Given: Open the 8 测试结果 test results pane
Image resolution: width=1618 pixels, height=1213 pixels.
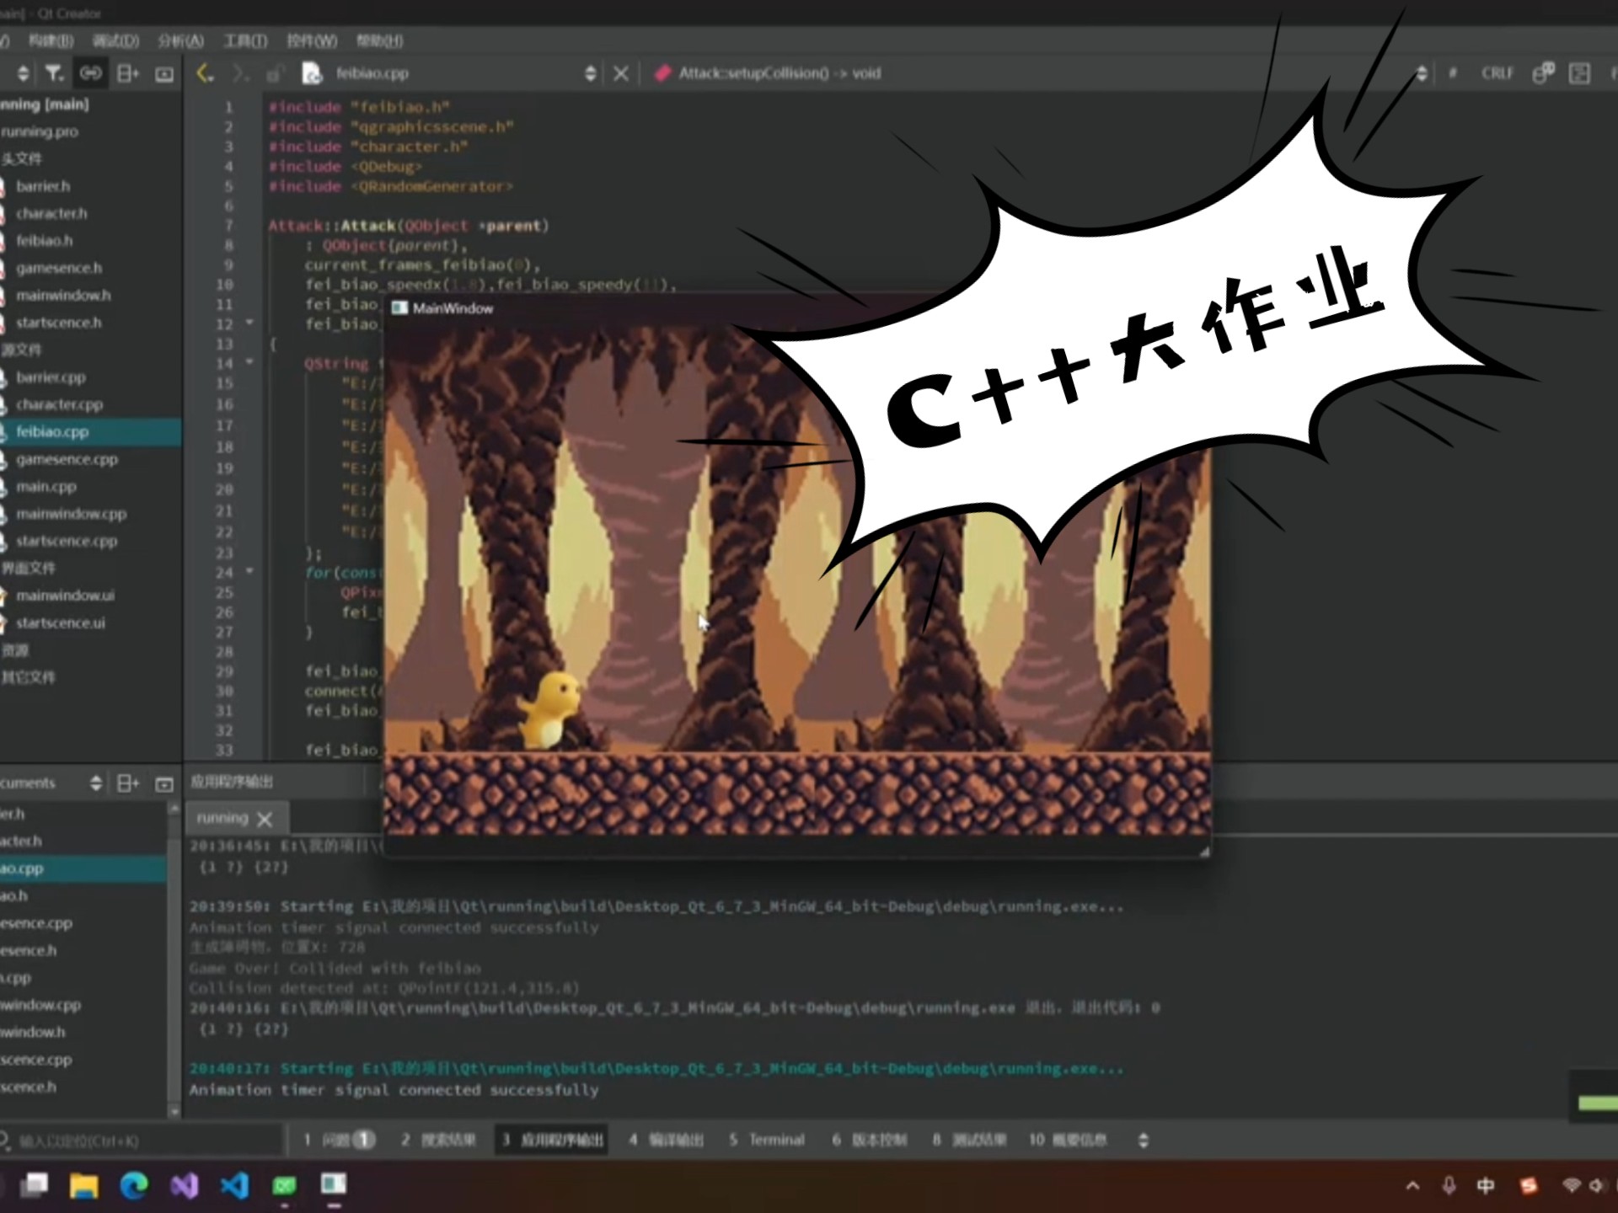Looking at the screenshot, I should (x=970, y=1141).
